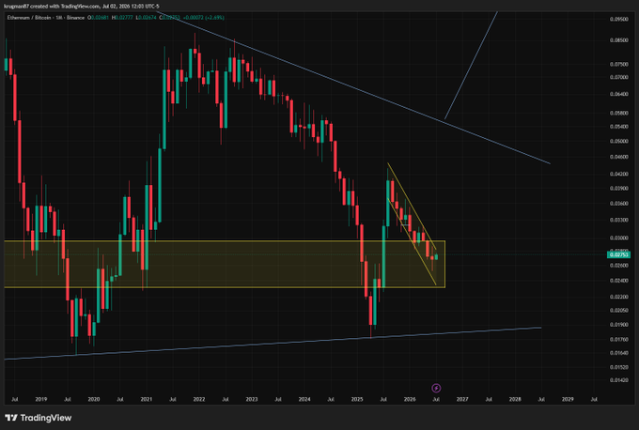Screen dimensions: 639x430
Task: Click the 0.07000 price axis label
Action: pyautogui.click(x=618, y=77)
